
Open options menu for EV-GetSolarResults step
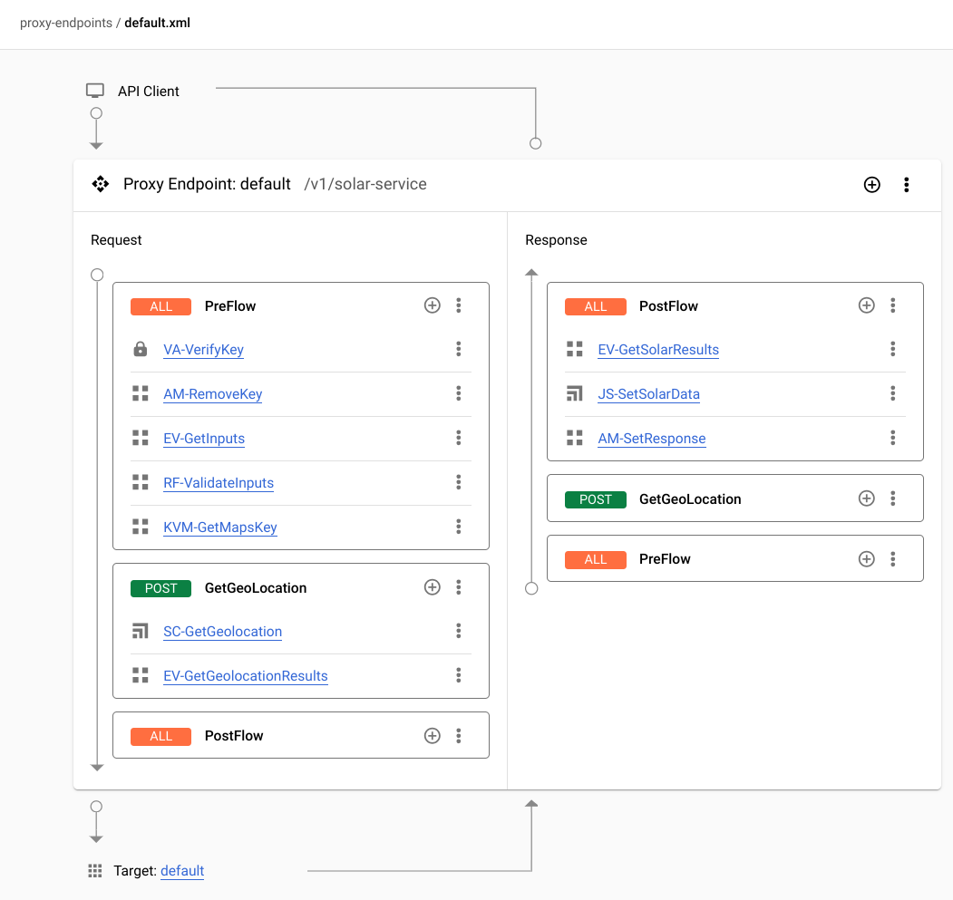(893, 349)
